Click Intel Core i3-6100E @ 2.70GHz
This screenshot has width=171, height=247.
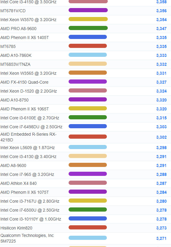pyautogui.click(x=30, y=118)
